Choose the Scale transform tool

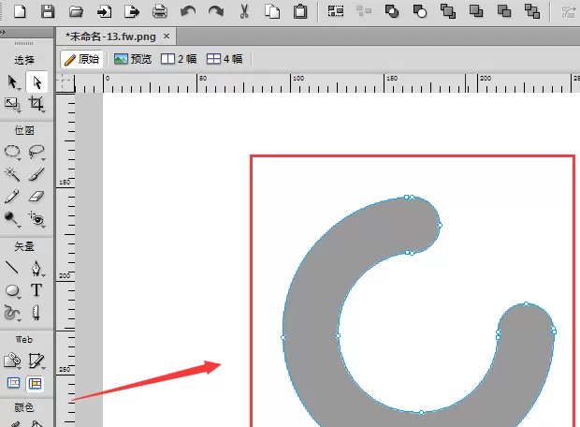point(12,104)
